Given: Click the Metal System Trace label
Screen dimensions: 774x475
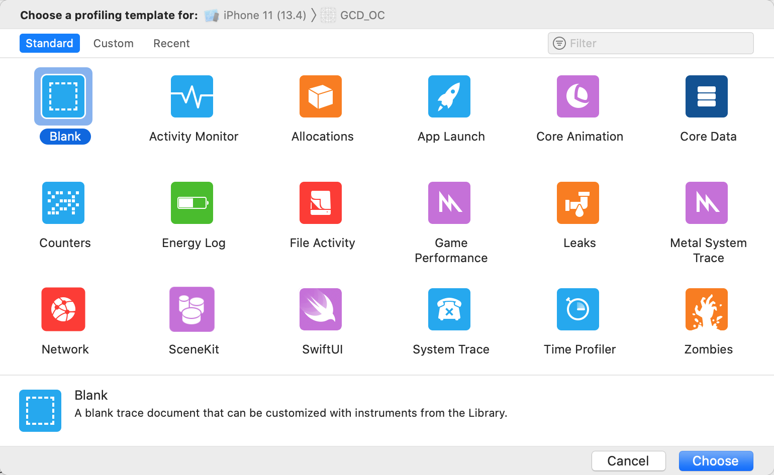Looking at the screenshot, I should [x=709, y=251].
